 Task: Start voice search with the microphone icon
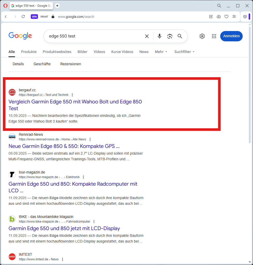[160, 36]
